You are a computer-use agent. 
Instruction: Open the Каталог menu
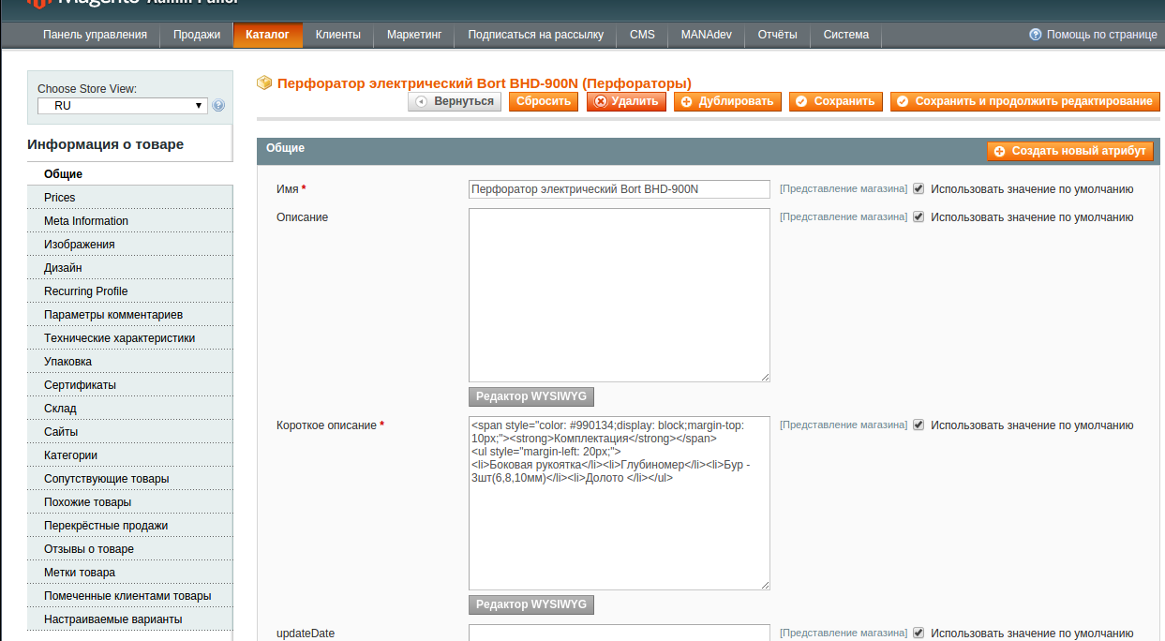(268, 35)
